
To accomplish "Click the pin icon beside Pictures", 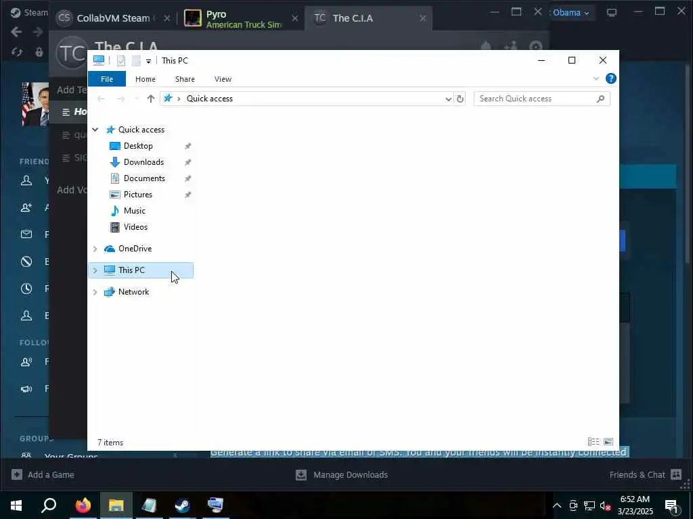I will click(187, 195).
